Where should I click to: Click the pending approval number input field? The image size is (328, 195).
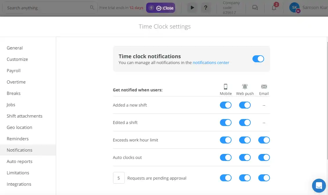point(119,178)
